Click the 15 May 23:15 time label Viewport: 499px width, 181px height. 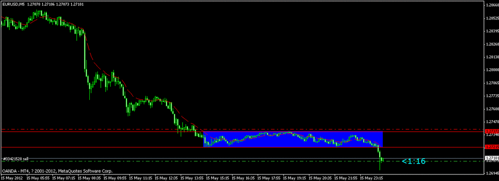click(371, 179)
